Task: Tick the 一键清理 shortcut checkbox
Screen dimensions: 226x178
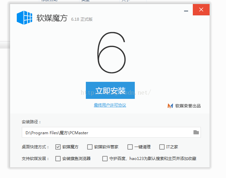Action: (130, 147)
